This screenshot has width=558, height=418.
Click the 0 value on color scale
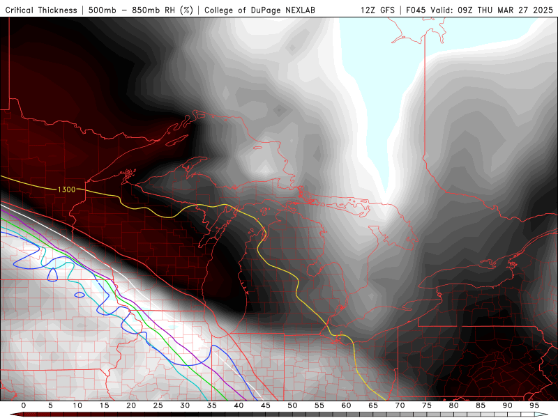tap(24, 405)
